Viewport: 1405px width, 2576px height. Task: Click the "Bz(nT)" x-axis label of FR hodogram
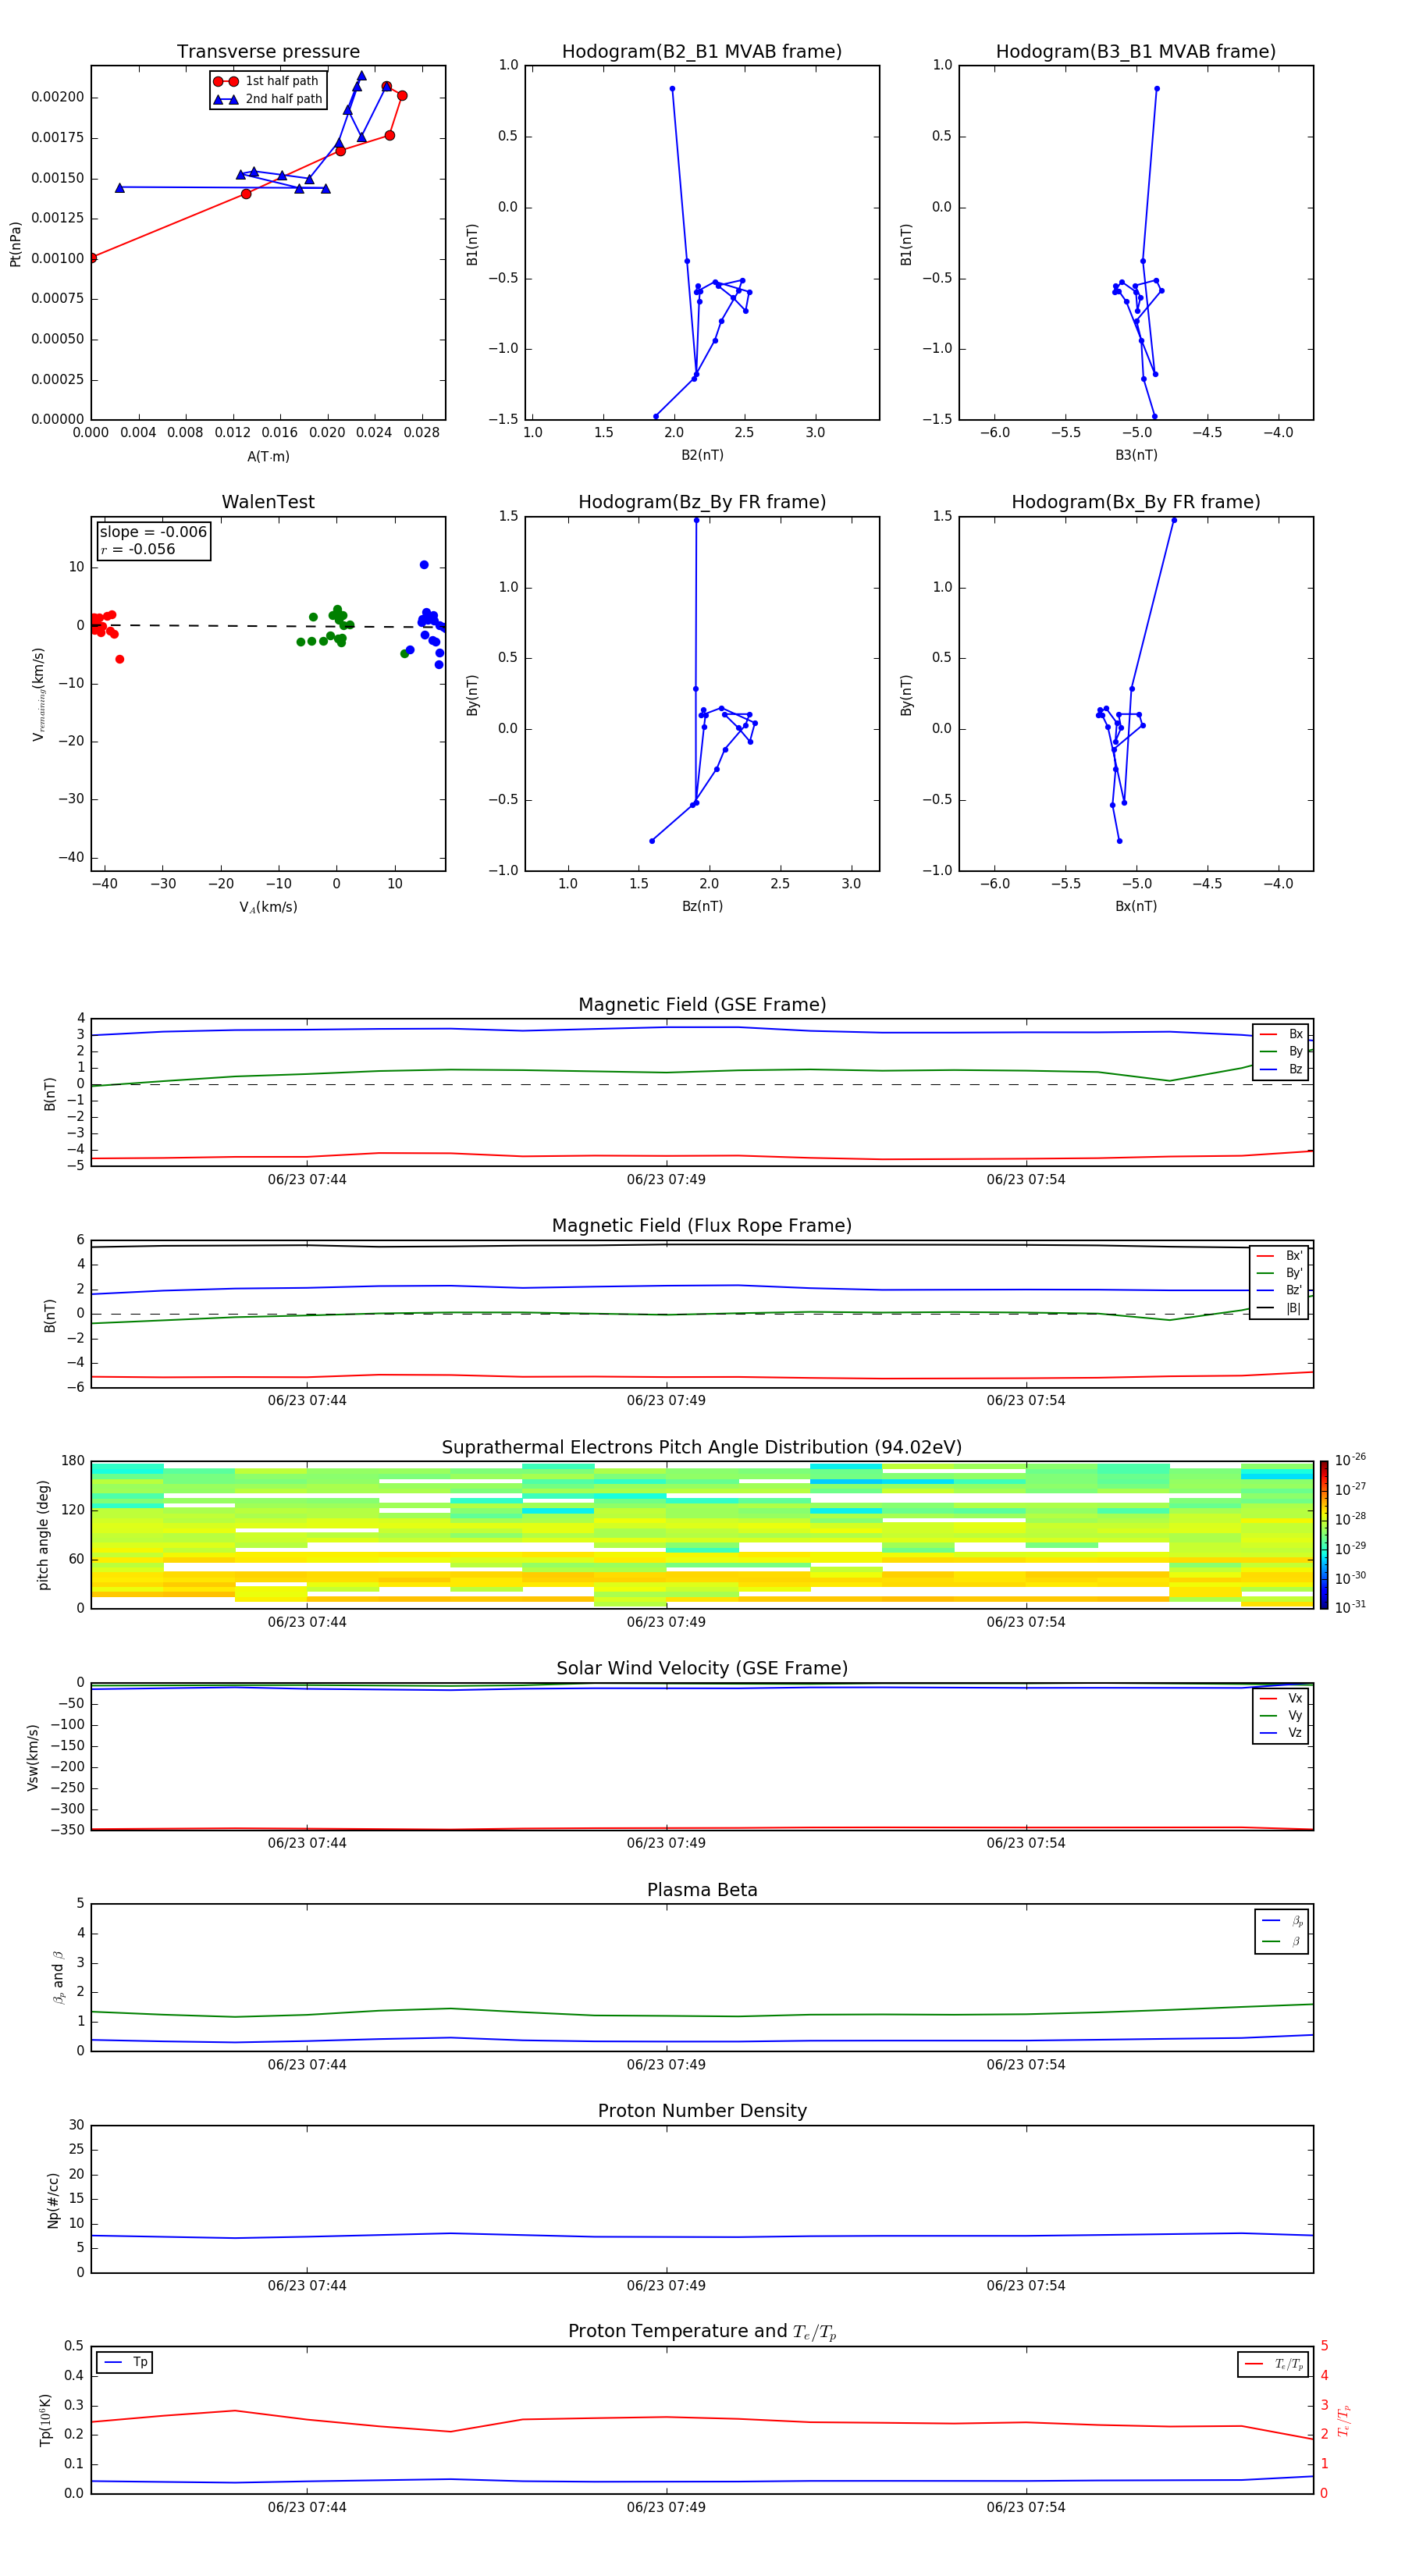[x=702, y=906]
